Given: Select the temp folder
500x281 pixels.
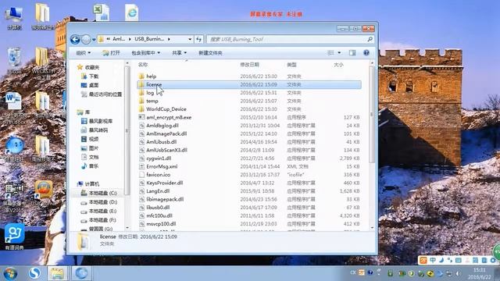Looking at the screenshot, I should (249, 101).
